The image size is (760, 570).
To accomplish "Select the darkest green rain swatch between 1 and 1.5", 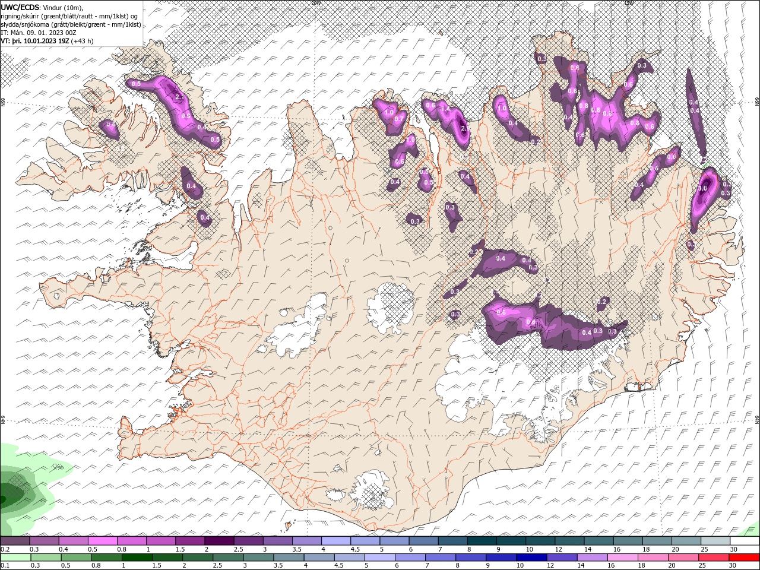I will [137, 558].
